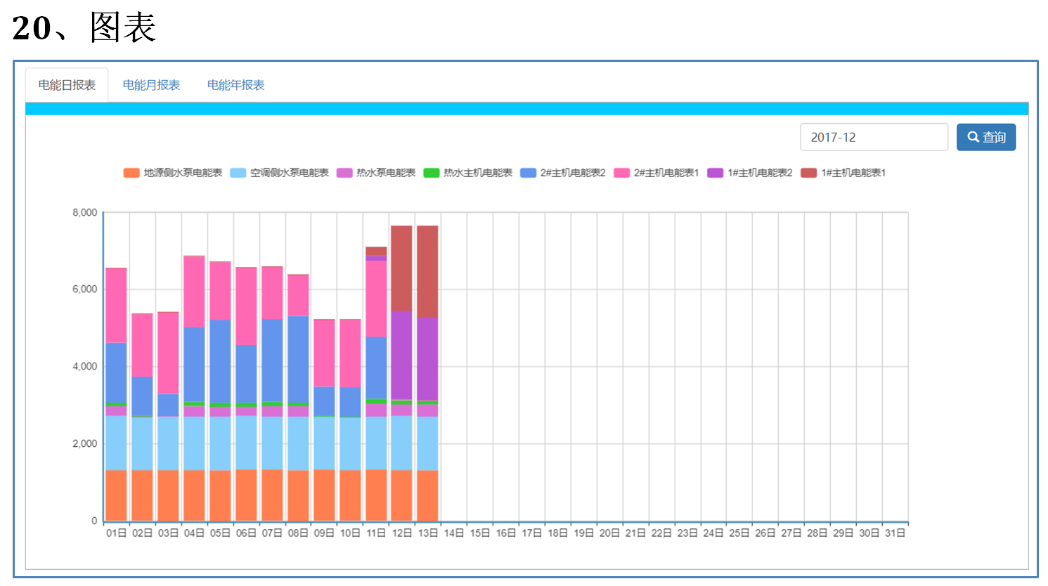
Task: Click the purple segment of the 13日 bar
Action: coord(427,359)
